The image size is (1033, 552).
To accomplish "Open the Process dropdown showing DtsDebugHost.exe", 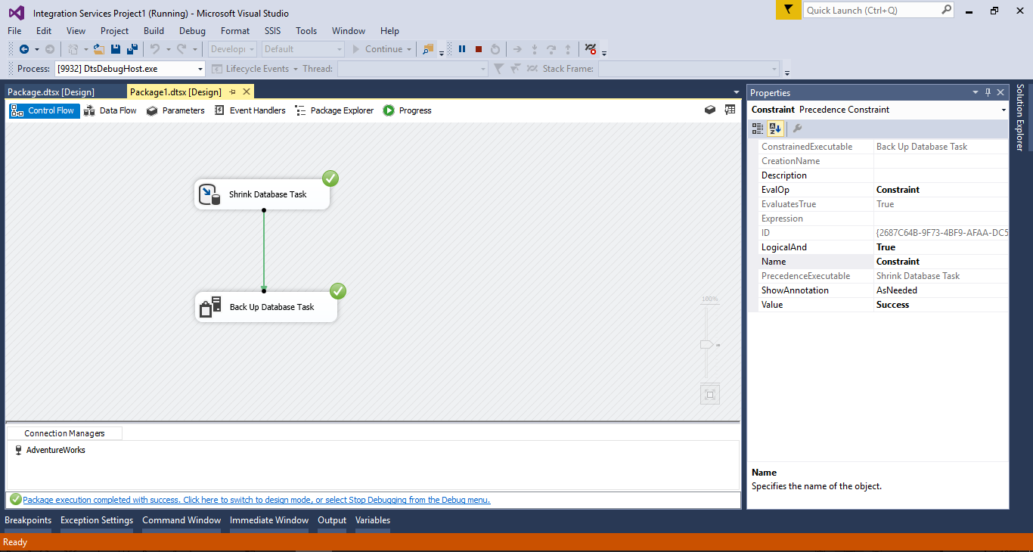I will click(200, 69).
